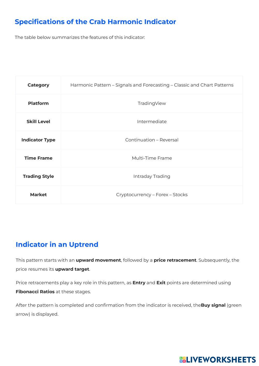
Task: Click the Intraday Trading cell
Action: (152, 176)
